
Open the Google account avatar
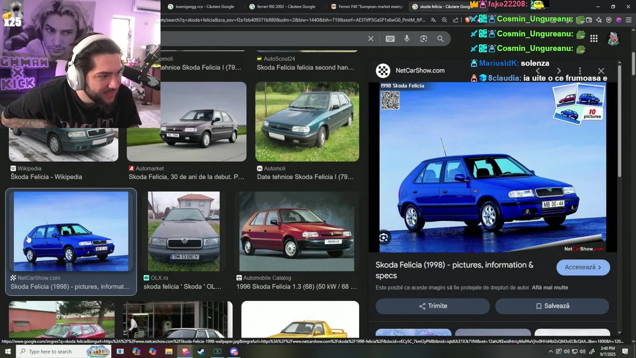point(614,39)
